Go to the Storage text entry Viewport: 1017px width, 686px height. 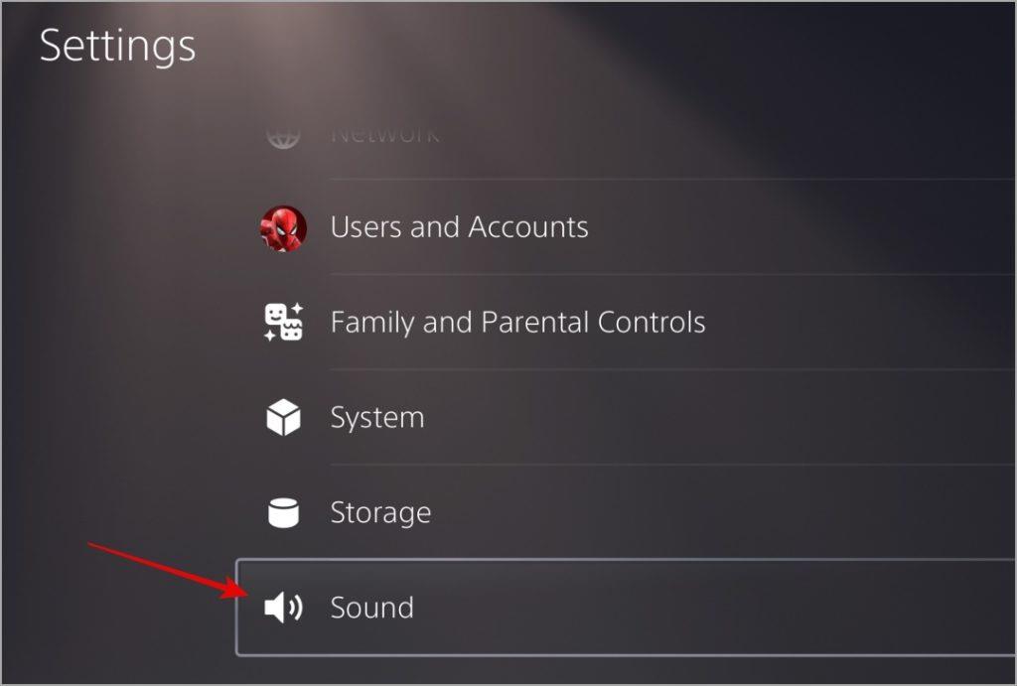click(380, 513)
